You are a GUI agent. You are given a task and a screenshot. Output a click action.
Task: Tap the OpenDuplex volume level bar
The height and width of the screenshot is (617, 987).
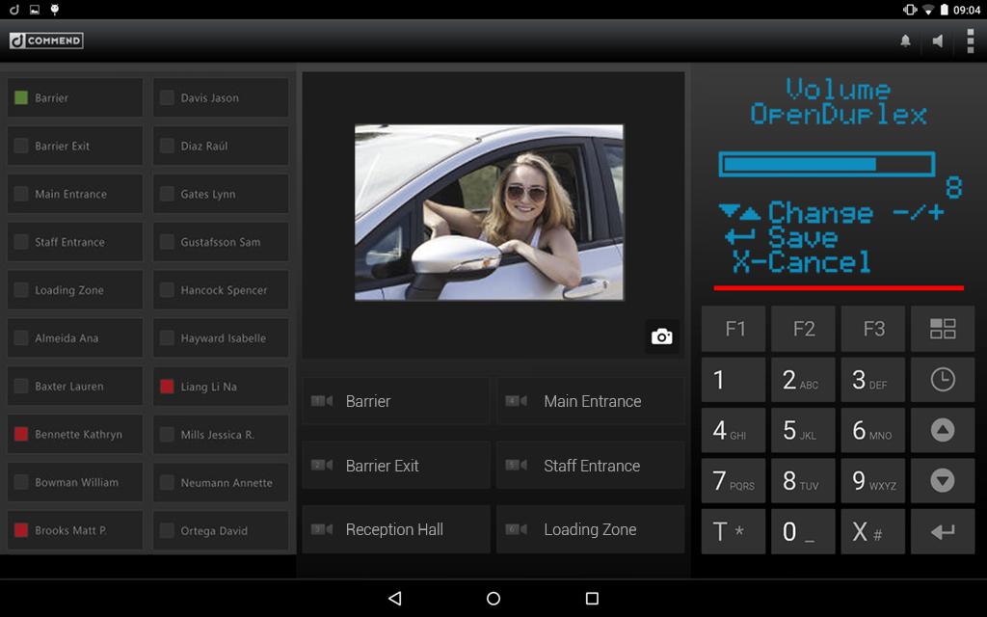coord(826,164)
